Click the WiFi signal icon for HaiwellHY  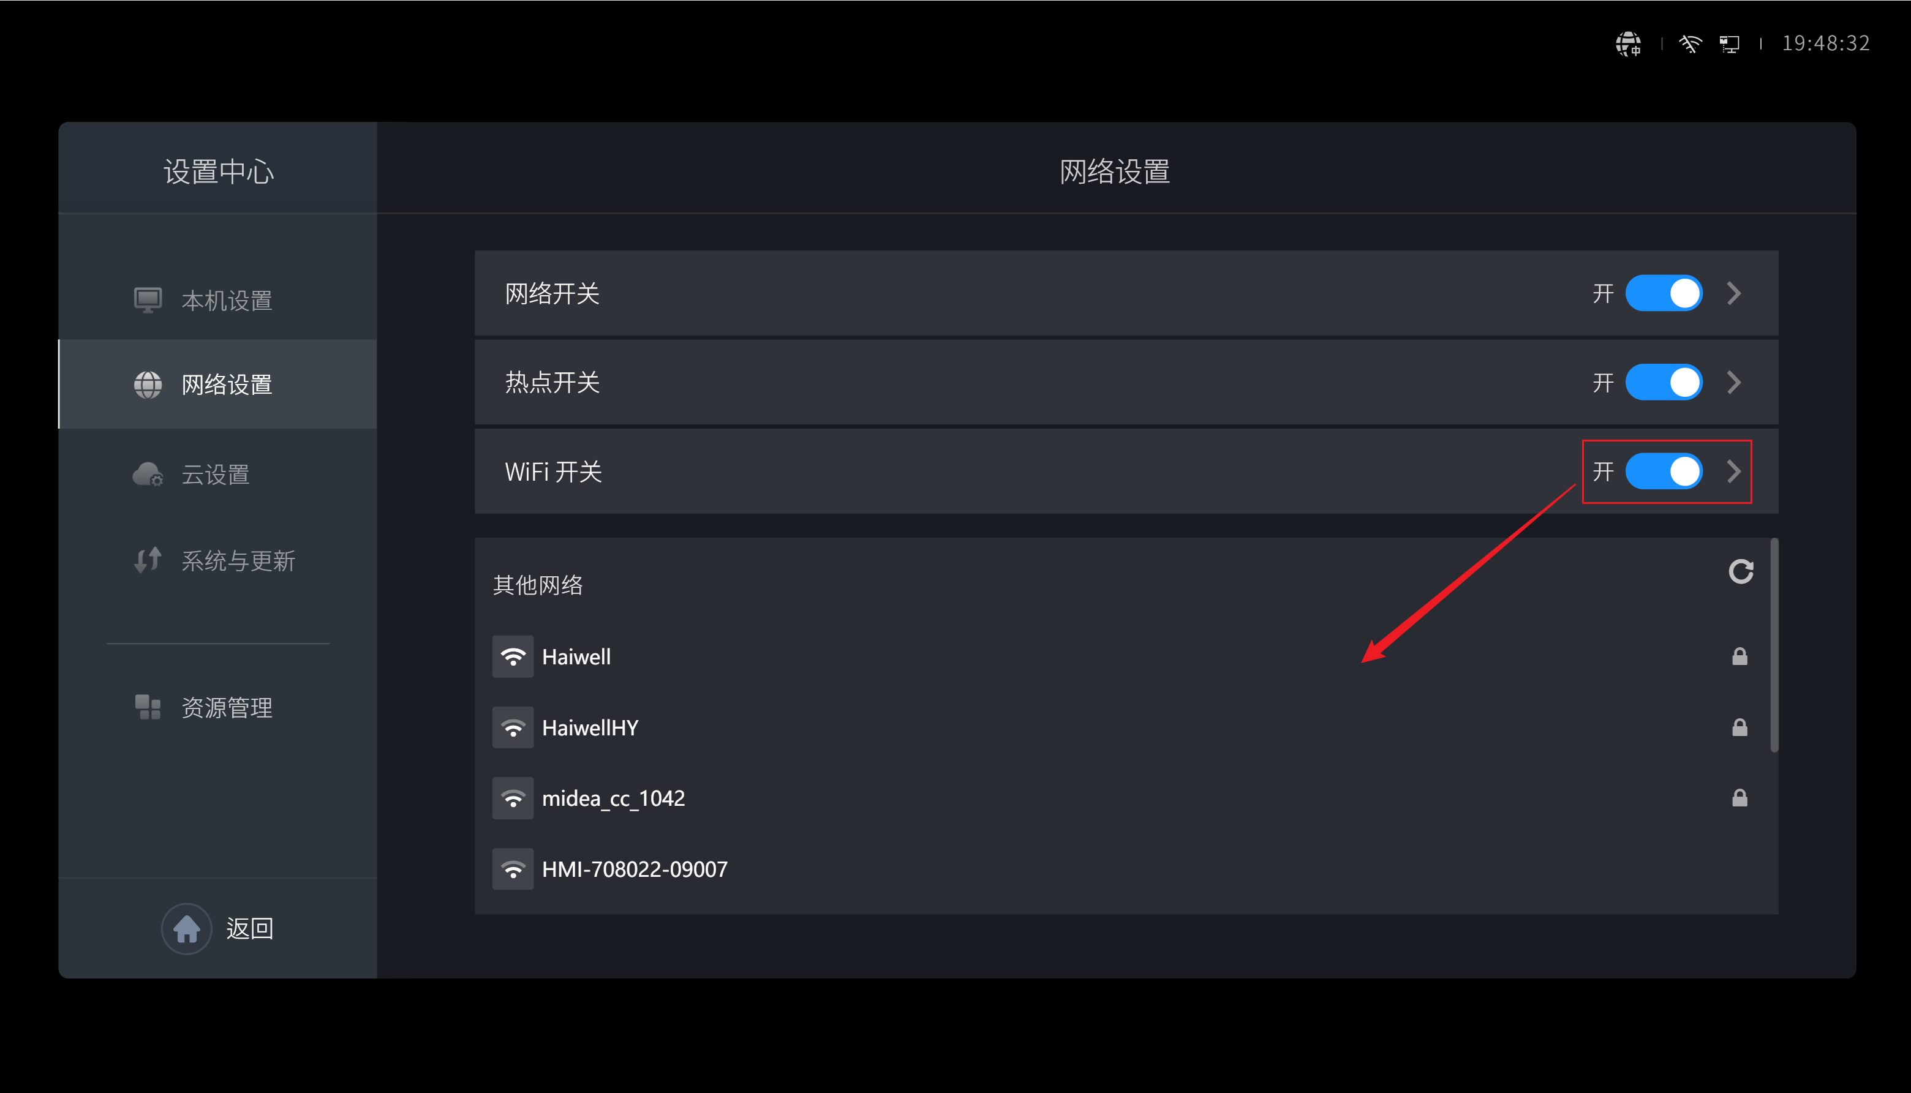(x=513, y=727)
